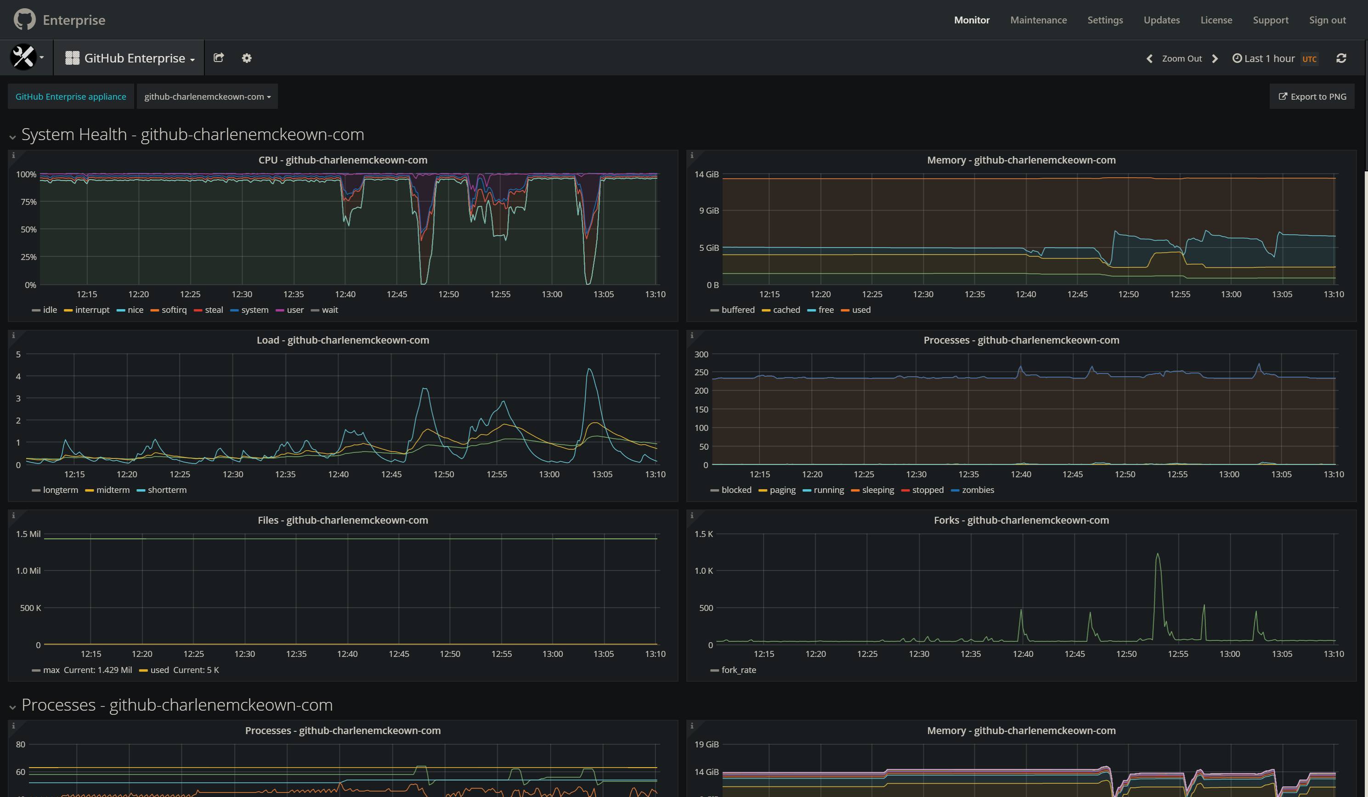Click info icon on lower Memory panel

[x=692, y=725]
